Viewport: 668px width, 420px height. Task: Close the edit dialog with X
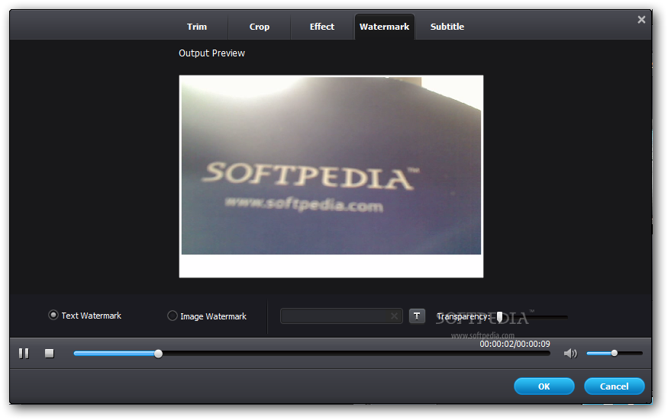click(x=641, y=20)
